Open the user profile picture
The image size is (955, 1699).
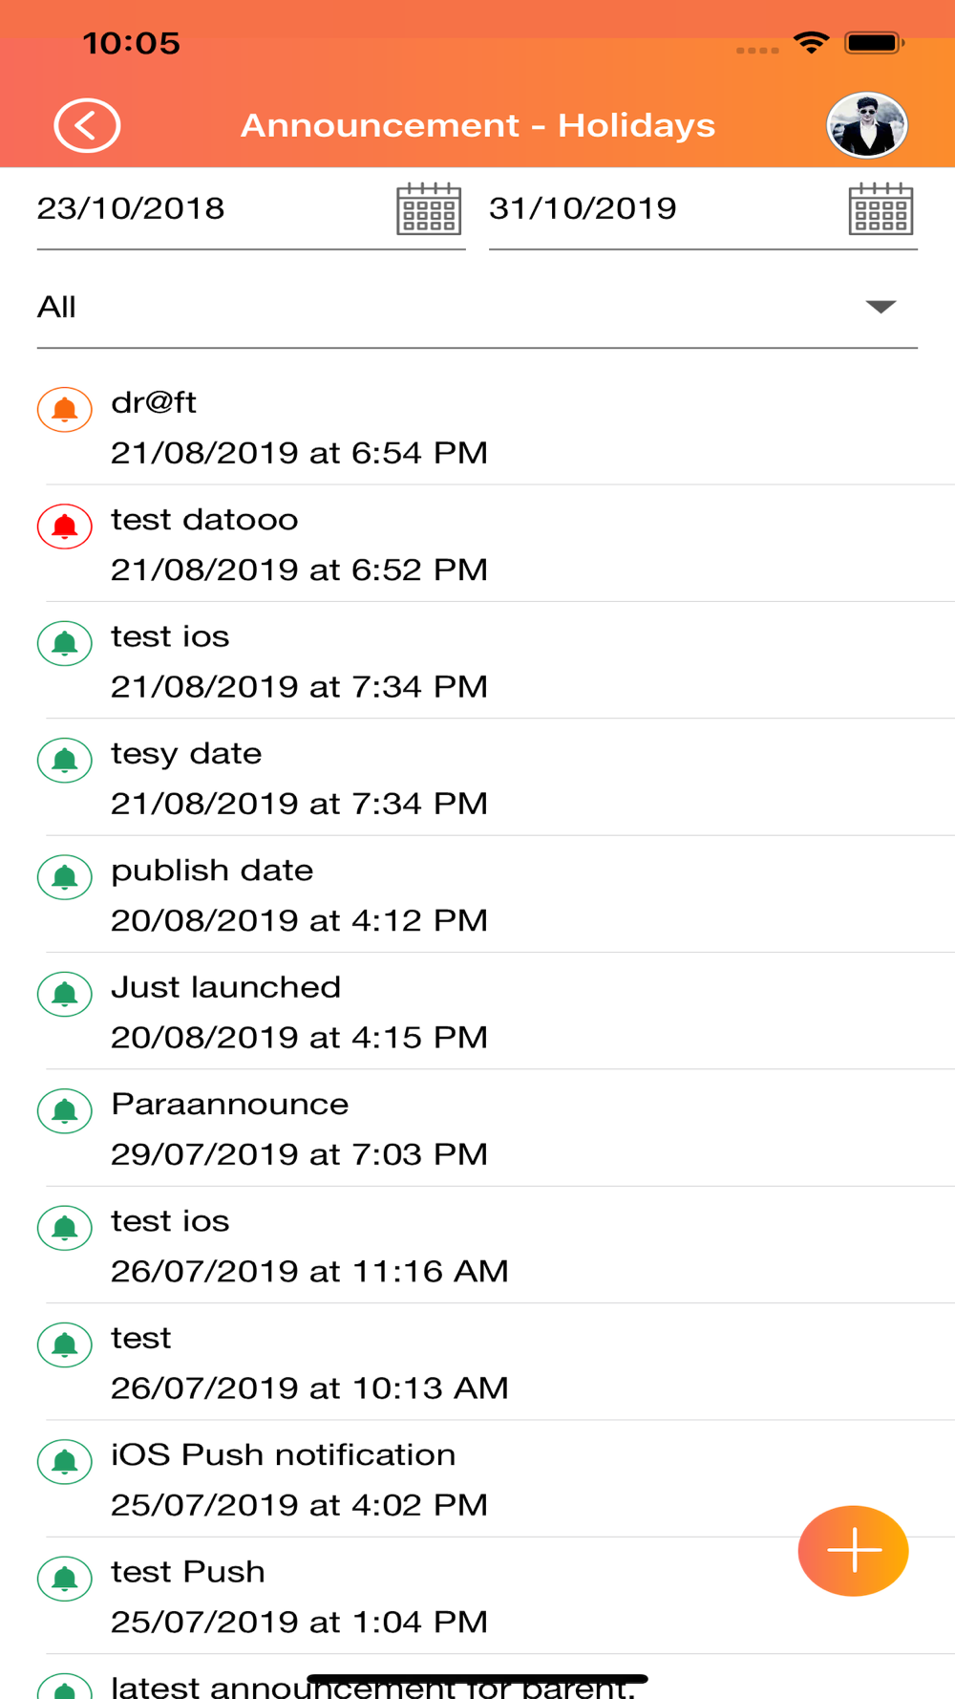point(866,125)
